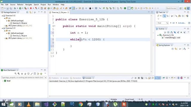Toggle Hide Static members in Outline toolbar

pyautogui.click(x=178, y=32)
